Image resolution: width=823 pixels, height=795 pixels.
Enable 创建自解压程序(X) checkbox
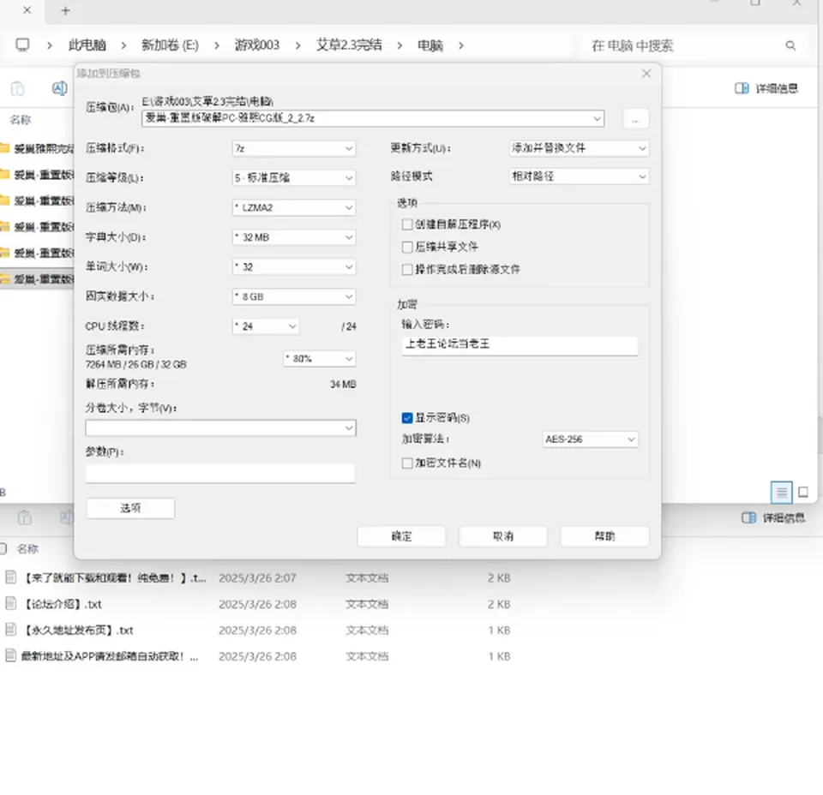pyautogui.click(x=406, y=224)
